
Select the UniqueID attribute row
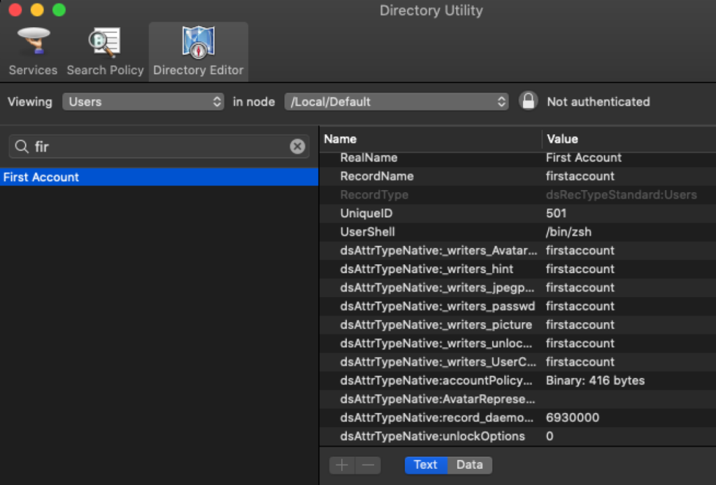[x=420, y=213]
